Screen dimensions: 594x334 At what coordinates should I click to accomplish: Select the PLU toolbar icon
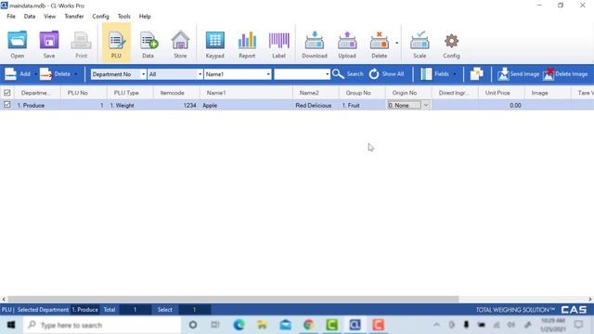point(116,44)
